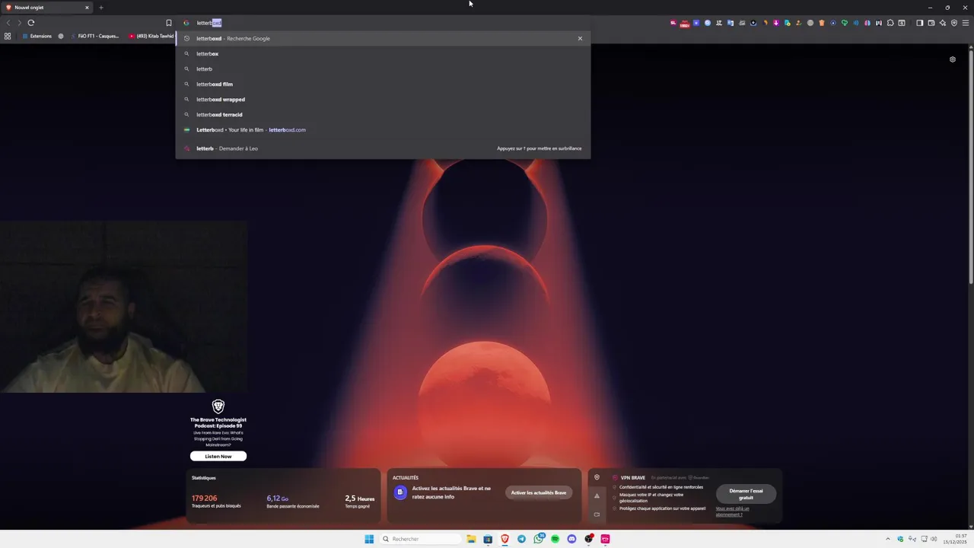Image resolution: width=974 pixels, height=548 pixels.
Task: Remove the letterboxd history suggestion
Action: 580,38
